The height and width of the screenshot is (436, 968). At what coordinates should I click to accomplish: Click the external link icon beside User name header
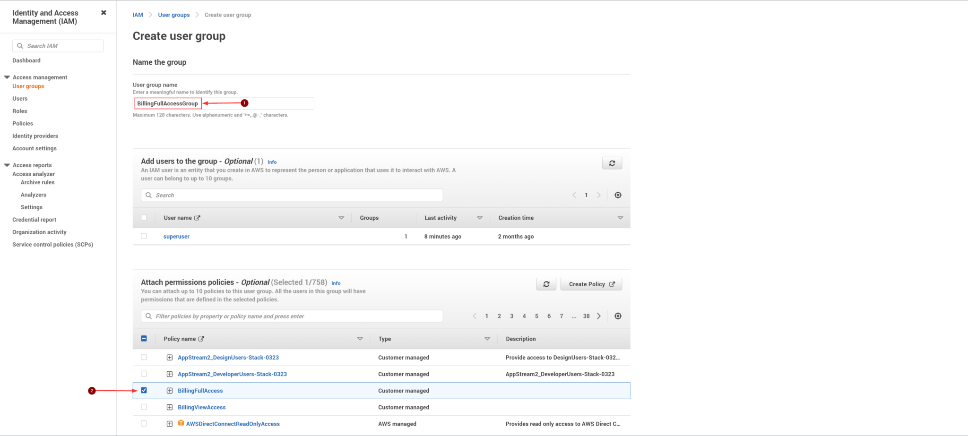[x=197, y=218]
